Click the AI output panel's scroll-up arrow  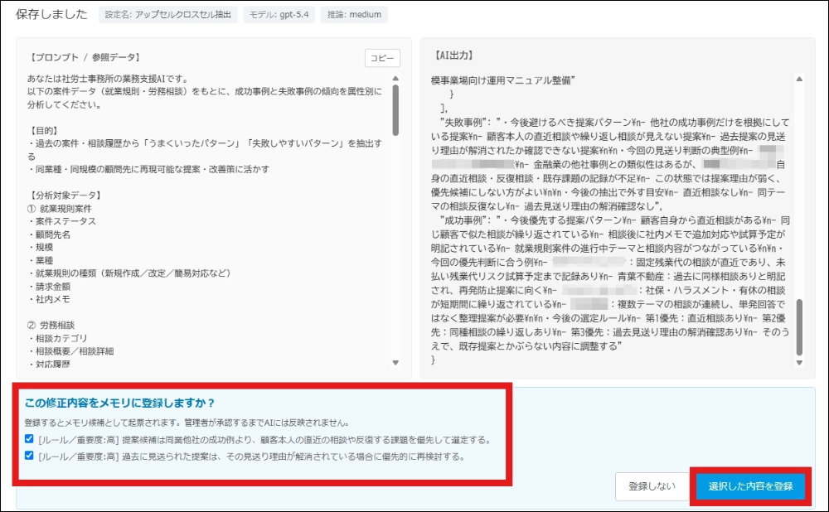click(799, 79)
